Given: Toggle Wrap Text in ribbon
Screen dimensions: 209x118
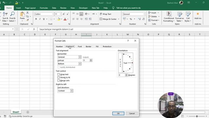Looking at the screenshot, I should [105, 14].
